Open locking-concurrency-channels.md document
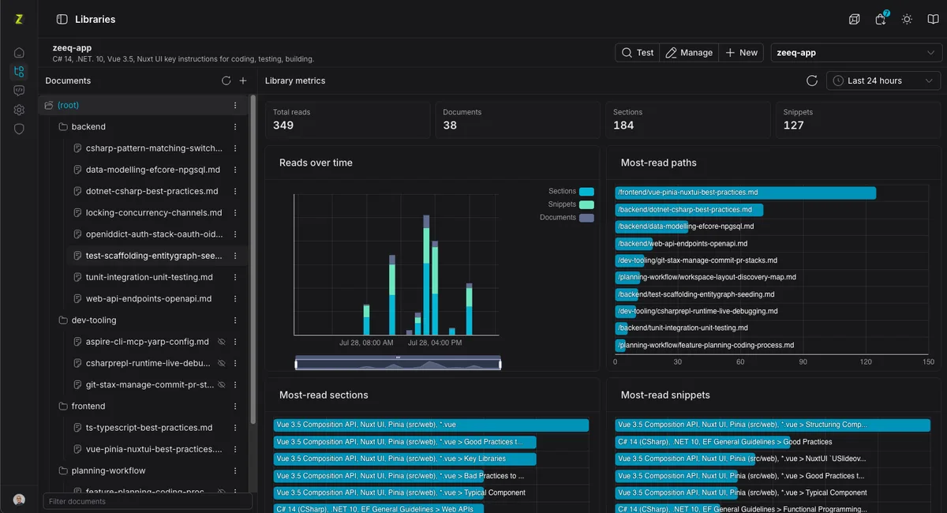This screenshot has height=513, width=947. coord(154,212)
